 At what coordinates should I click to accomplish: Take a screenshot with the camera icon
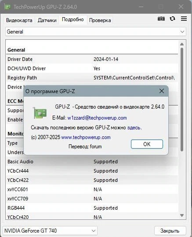click(161, 19)
